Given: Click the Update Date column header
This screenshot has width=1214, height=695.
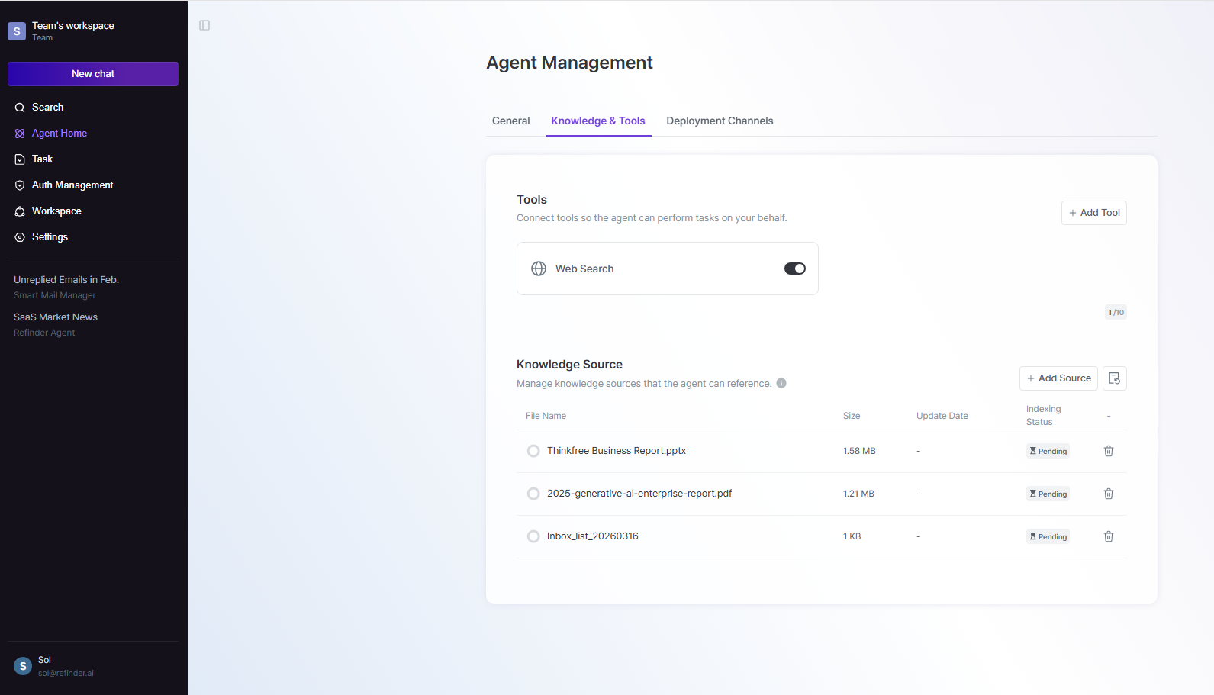Looking at the screenshot, I should click(x=942, y=416).
